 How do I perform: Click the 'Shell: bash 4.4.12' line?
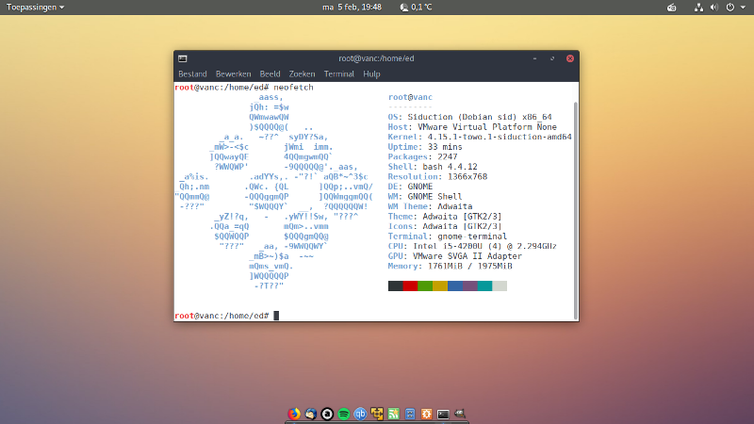[433, 167]
